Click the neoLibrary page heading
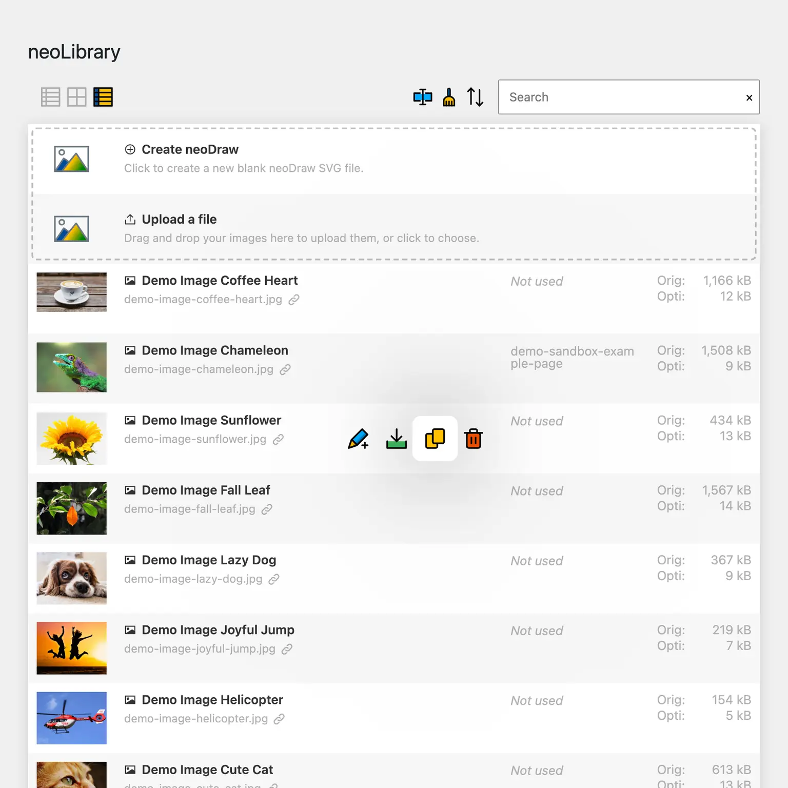This screenshot has height=788, width=788. (74, 52)
